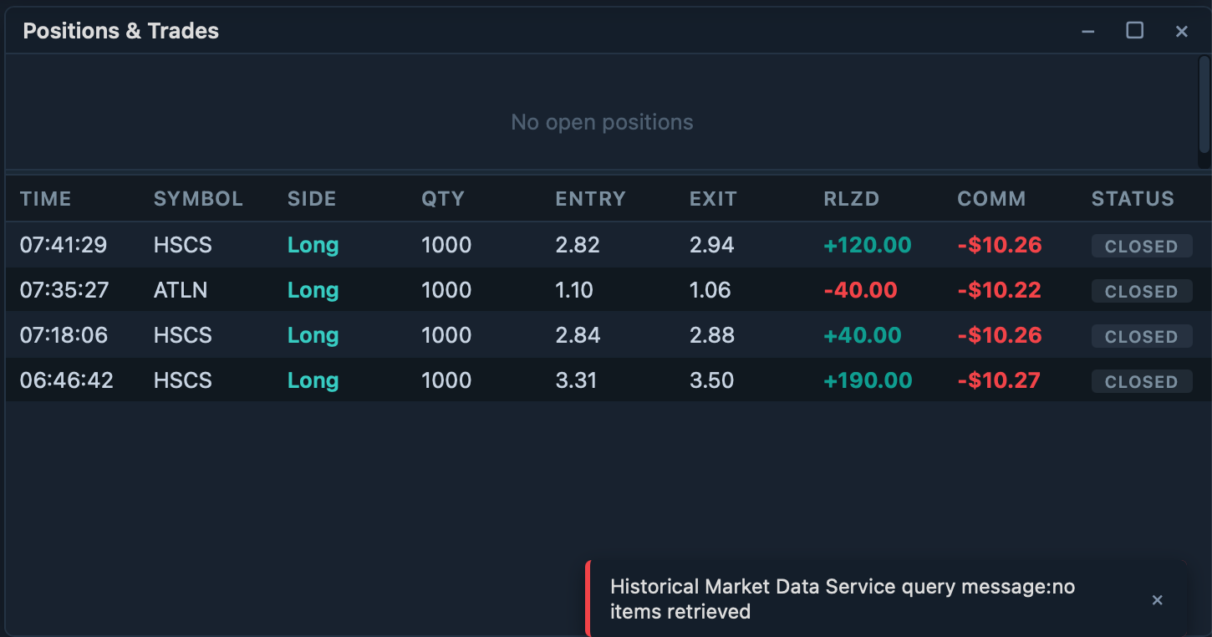
Task: Click commission -$10.27
Action: [999, 380]
